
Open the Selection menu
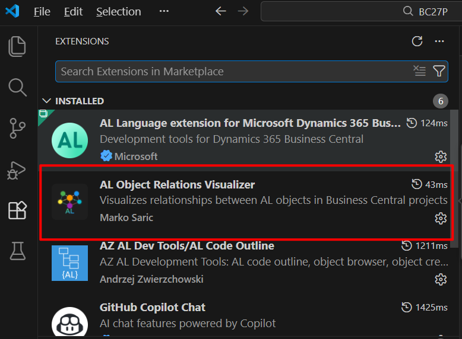click(119, 12)
